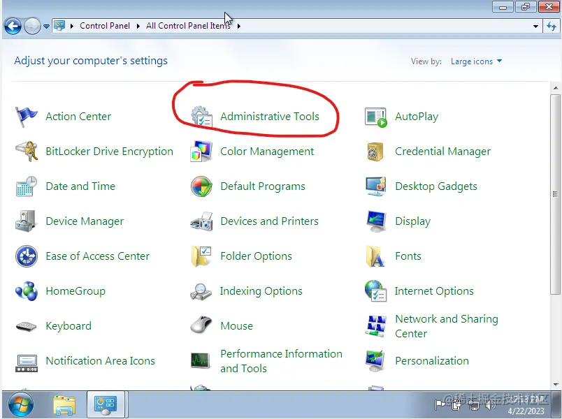Open Default Programs icon

(201, 186)
